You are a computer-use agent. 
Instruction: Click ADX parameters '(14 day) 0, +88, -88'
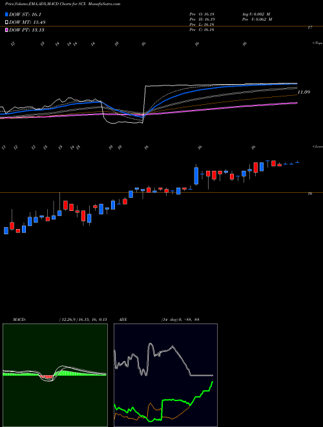180,320
